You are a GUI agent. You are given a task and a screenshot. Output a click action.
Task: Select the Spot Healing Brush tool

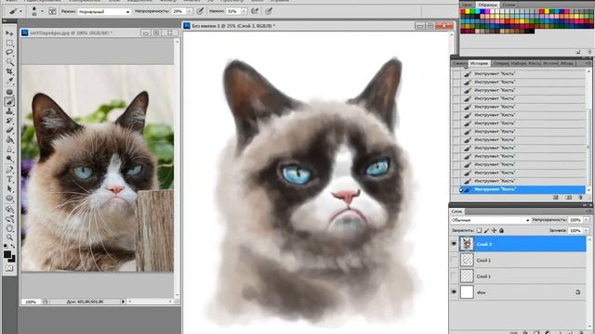click(x=9, y=92)
